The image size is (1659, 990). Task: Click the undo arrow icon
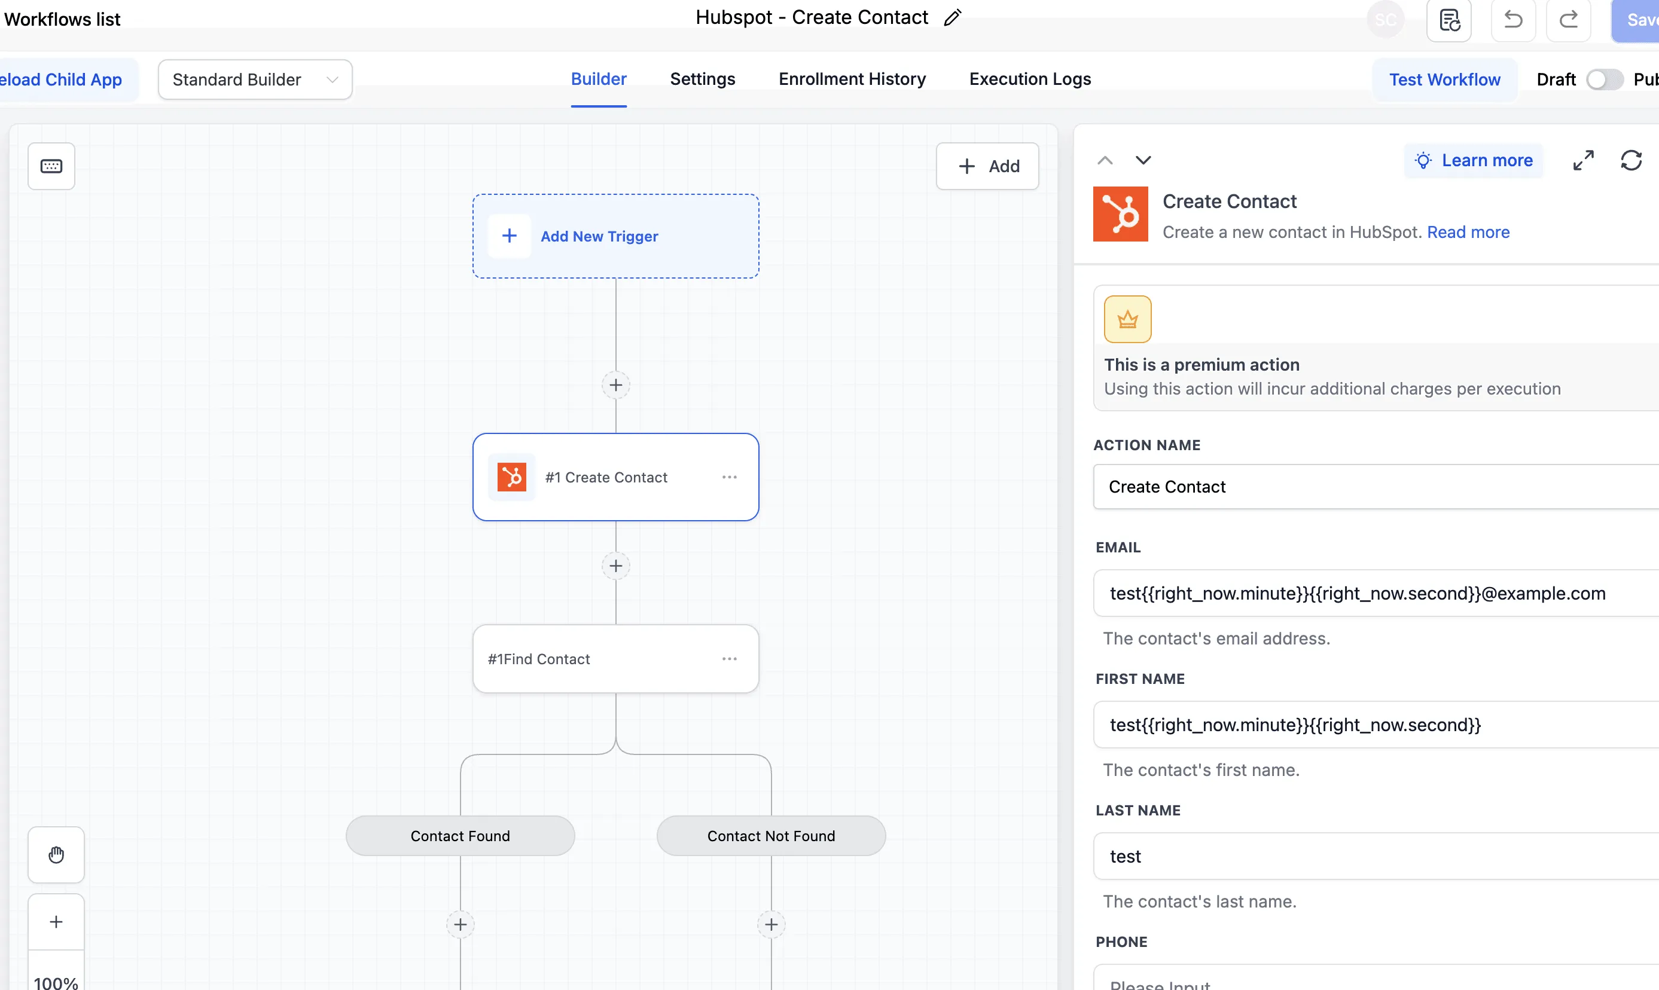click(x=1513, y=20)
